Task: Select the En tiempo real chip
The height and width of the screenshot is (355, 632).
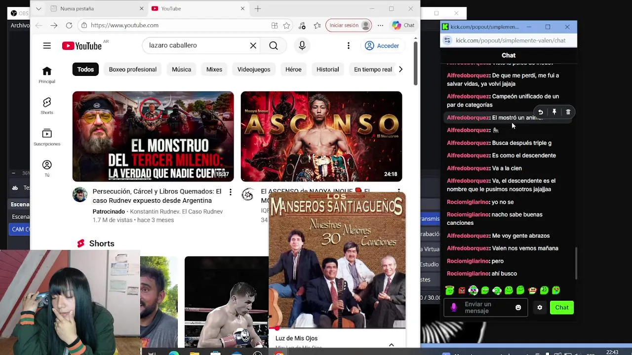Action: tap(373, 70)
